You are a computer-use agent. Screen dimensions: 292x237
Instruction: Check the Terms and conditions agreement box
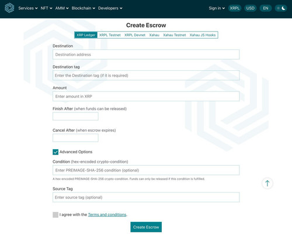pyautogui.click(x=55, y=215)
